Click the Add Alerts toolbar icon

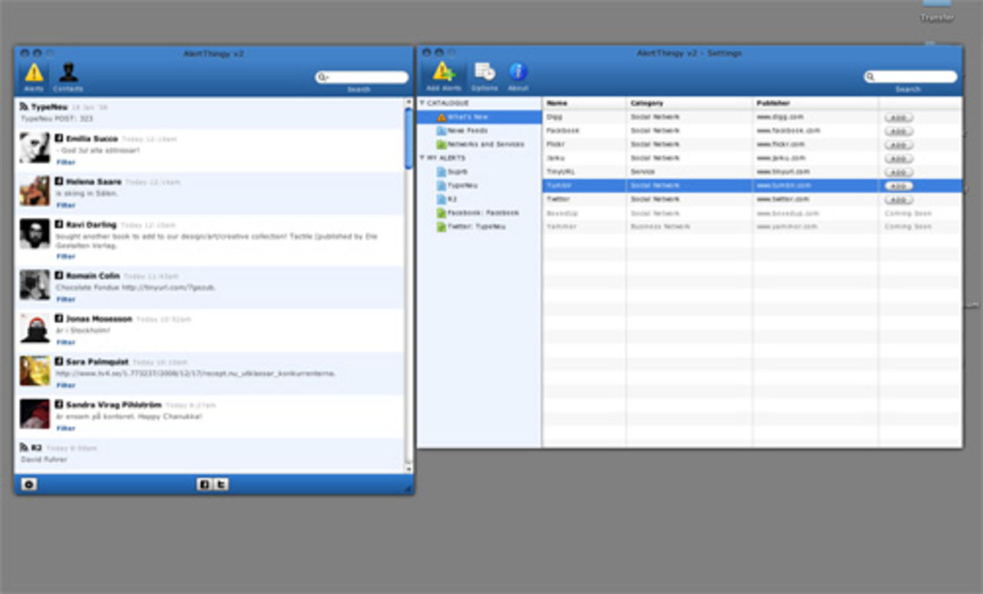[x=443, y=76]
